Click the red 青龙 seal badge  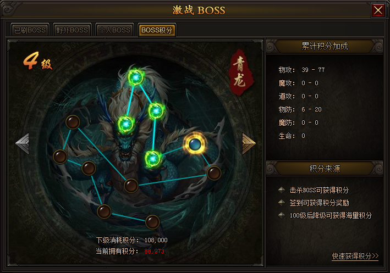click(x=241, y=72)
